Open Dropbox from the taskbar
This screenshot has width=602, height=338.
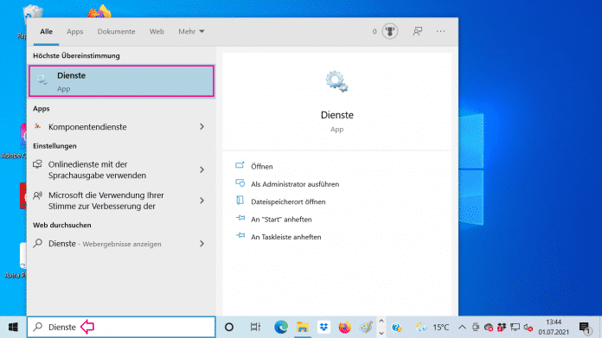pos(324,327)
